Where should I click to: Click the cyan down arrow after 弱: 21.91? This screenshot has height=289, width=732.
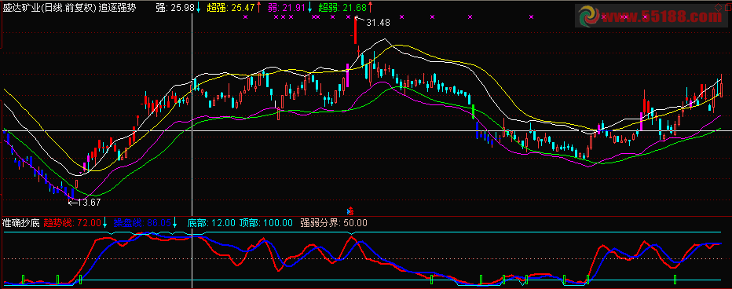tap(309, 7)
